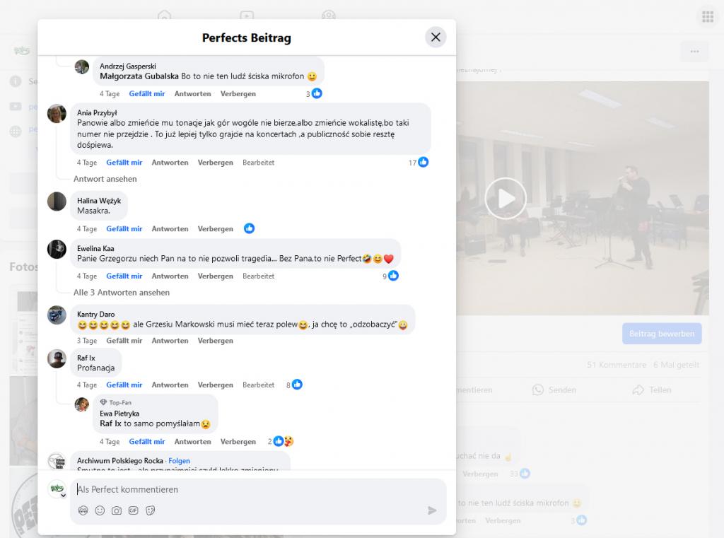Hide Halina Wężyk's comment
The height and width of the screenshot is (538, 724).
point(215,229)
